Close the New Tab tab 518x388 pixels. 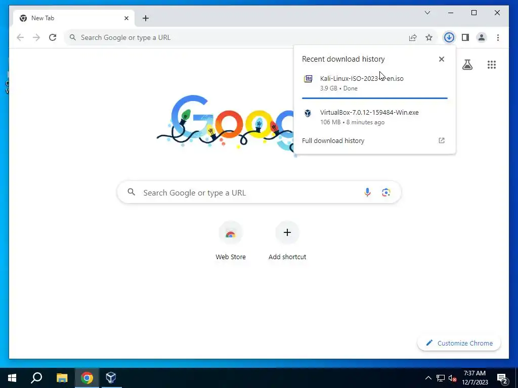pos(126,18)
